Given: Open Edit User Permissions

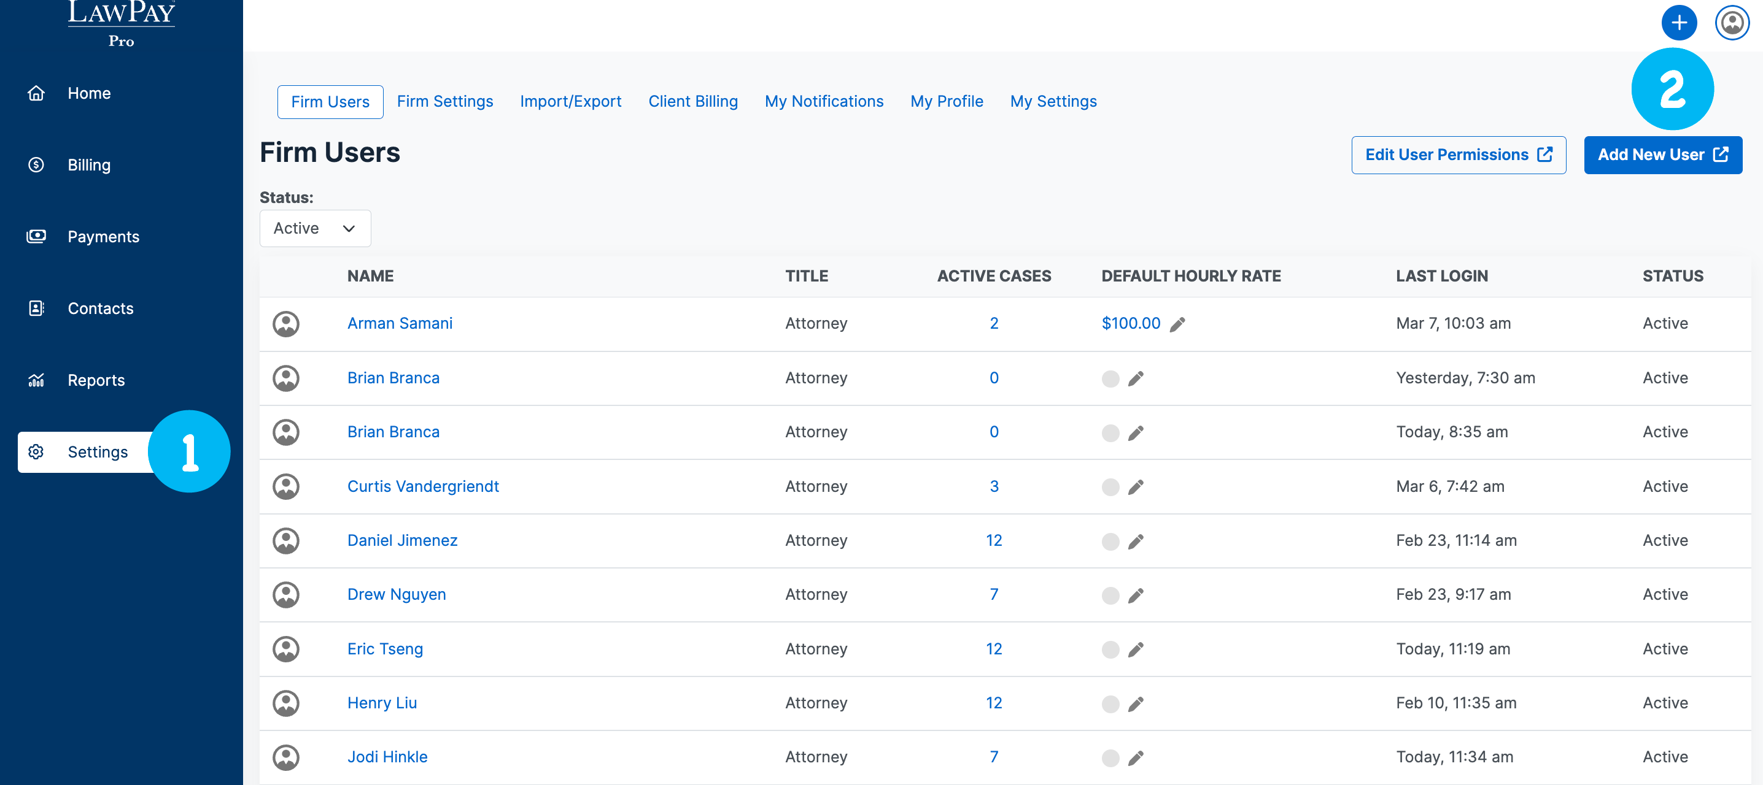Looking at the screenshot, I should (x=1458, y=155).
